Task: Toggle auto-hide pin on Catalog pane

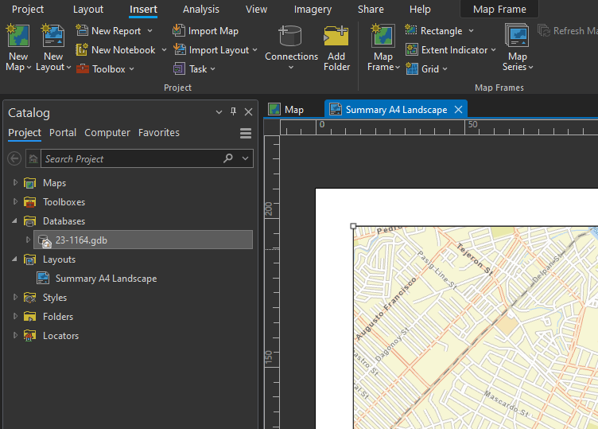Action: click(233, 112)
